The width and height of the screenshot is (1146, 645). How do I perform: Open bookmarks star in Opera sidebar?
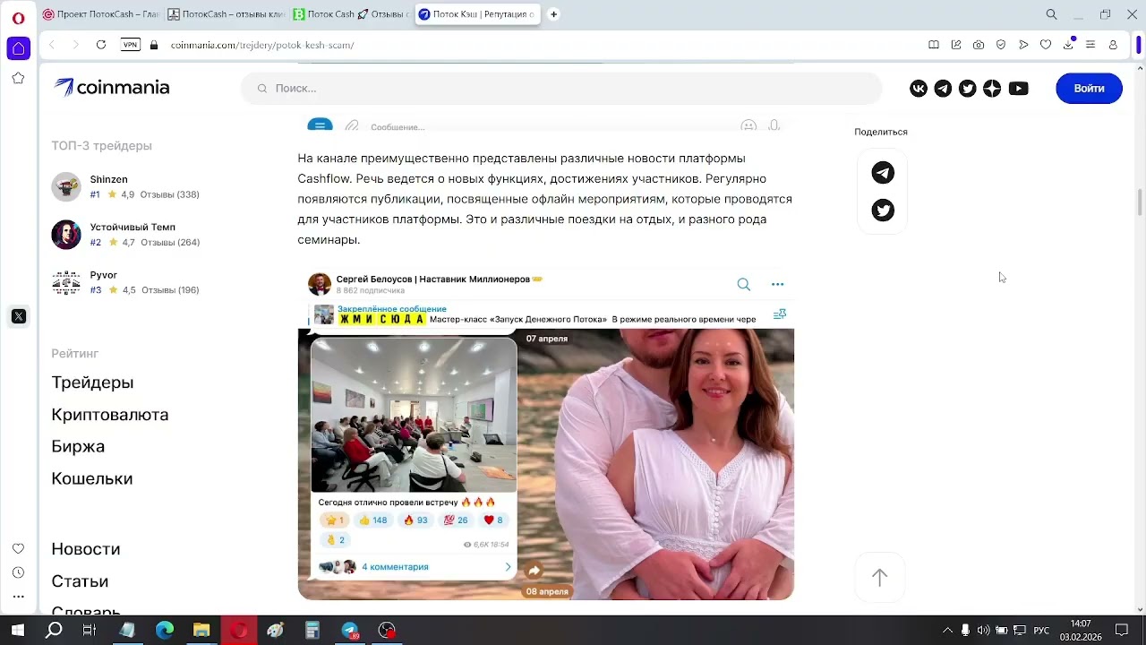click(x=18, y=79)
